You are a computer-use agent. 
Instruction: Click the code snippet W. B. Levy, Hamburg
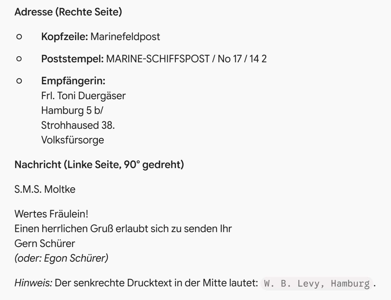pos(317,283)
